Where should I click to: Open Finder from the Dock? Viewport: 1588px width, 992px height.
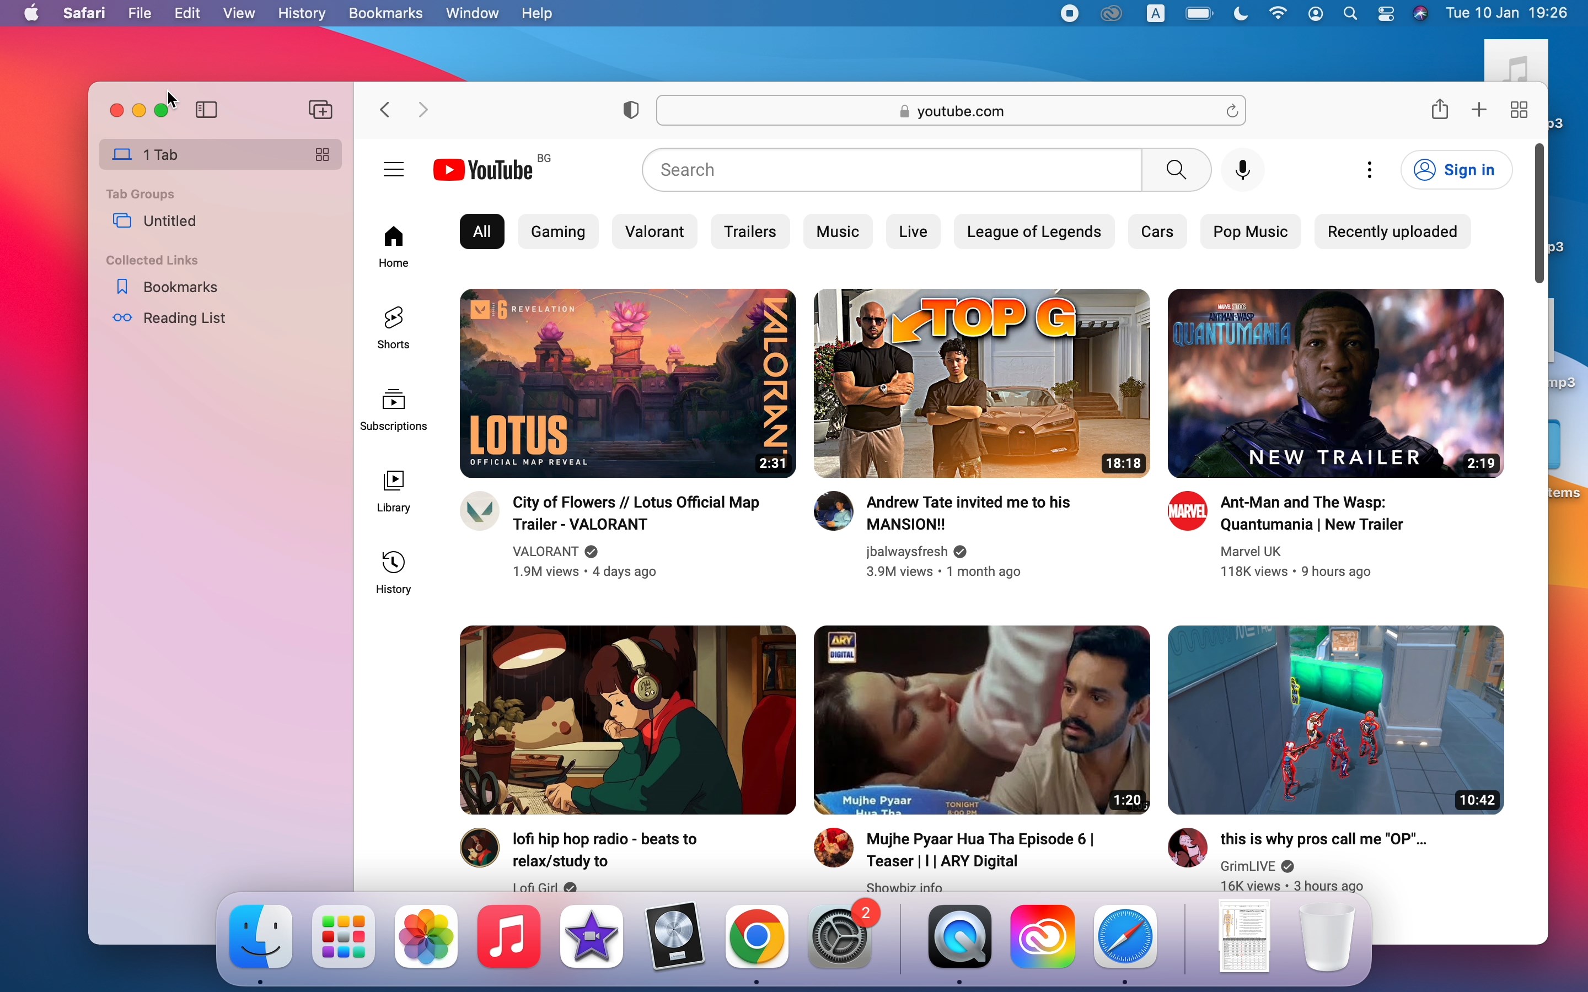[261, 936]
